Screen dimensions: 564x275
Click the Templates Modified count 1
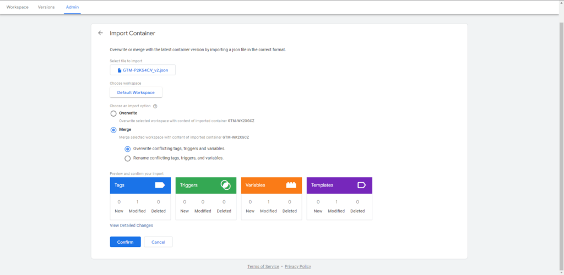[x=337, y=202]
